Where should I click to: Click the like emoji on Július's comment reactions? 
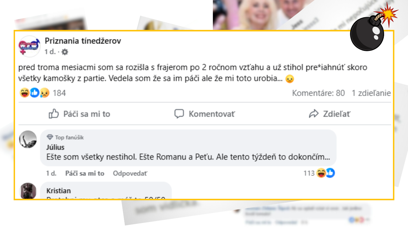[330, 173]
